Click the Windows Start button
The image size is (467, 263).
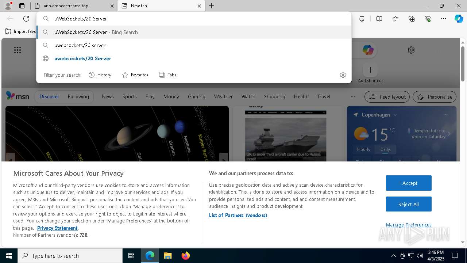pos(9,256)
